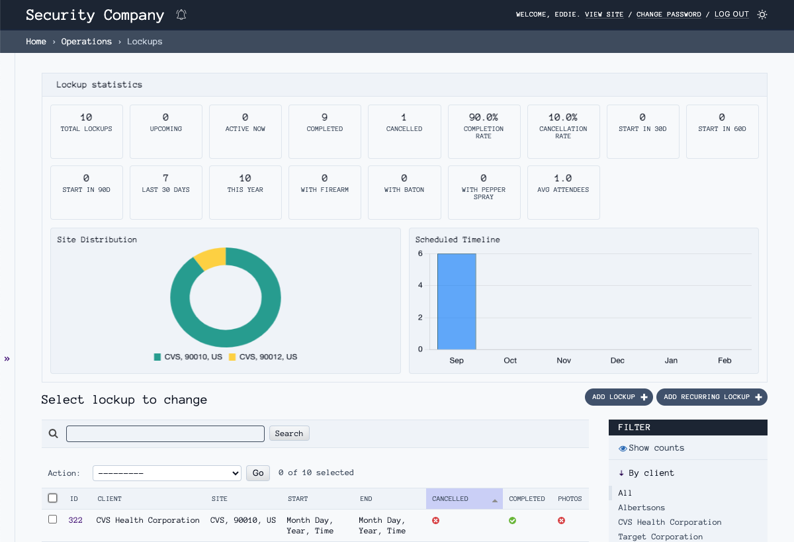Click the red cancelled icon for lockup 322
794x542 pixels.
[435, 521]
